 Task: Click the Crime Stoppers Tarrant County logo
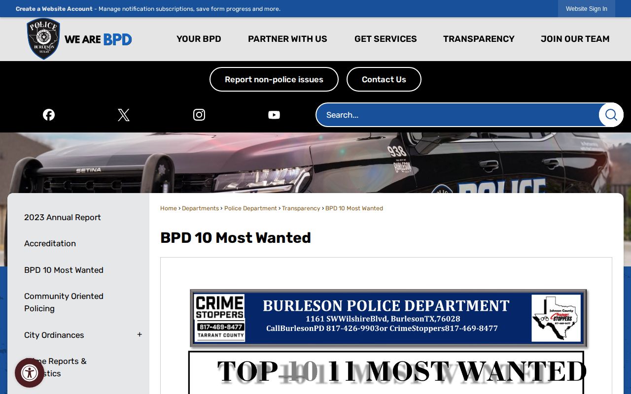(x=220, y=318)
